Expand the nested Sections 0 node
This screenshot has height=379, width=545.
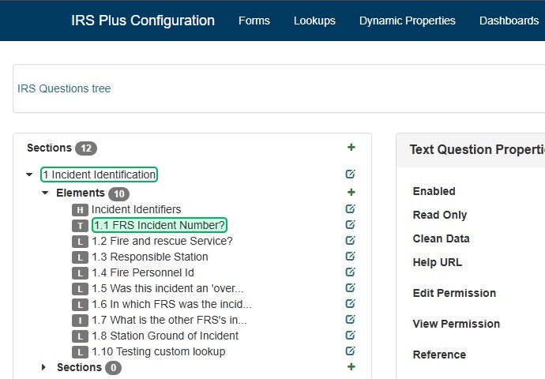(44, 367)
